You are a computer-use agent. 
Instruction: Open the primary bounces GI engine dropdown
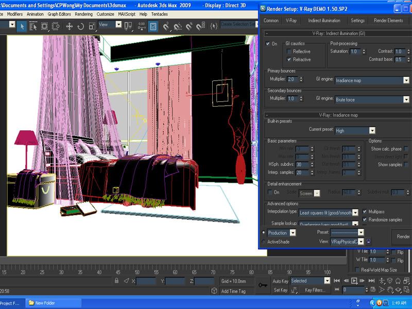[406, 80]
